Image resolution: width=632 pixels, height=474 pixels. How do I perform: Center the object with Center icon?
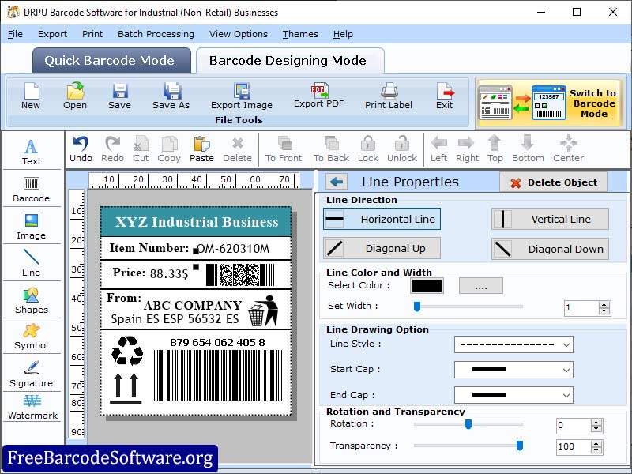click(568, 149)
